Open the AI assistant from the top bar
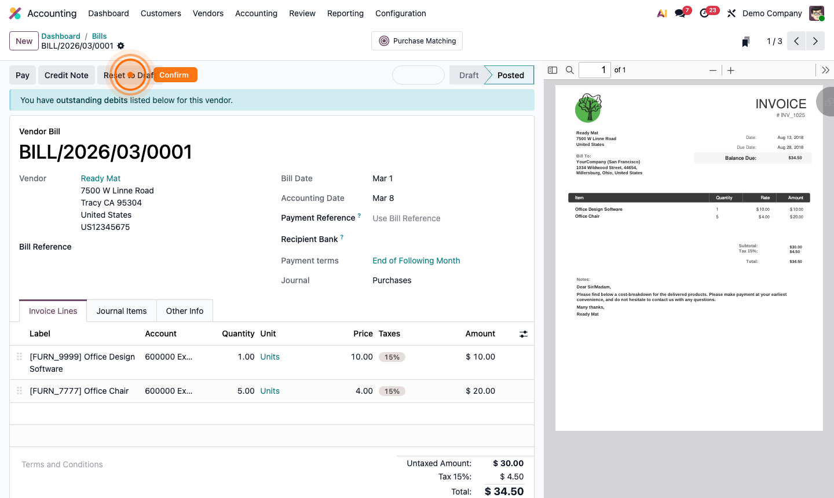The width and height of the screenshot is (834, 498). coord(661,13)
